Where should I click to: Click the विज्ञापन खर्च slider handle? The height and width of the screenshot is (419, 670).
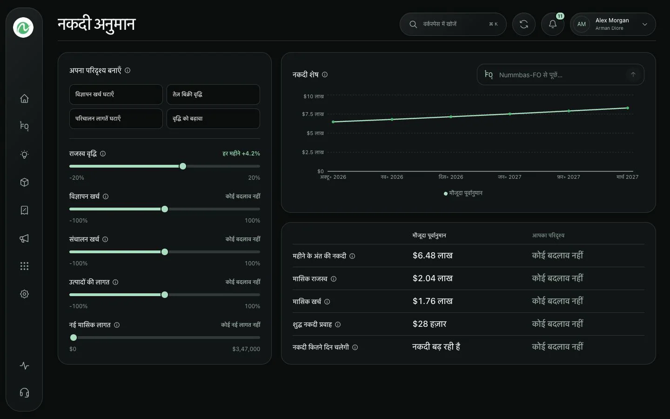(x=165, y=209)
